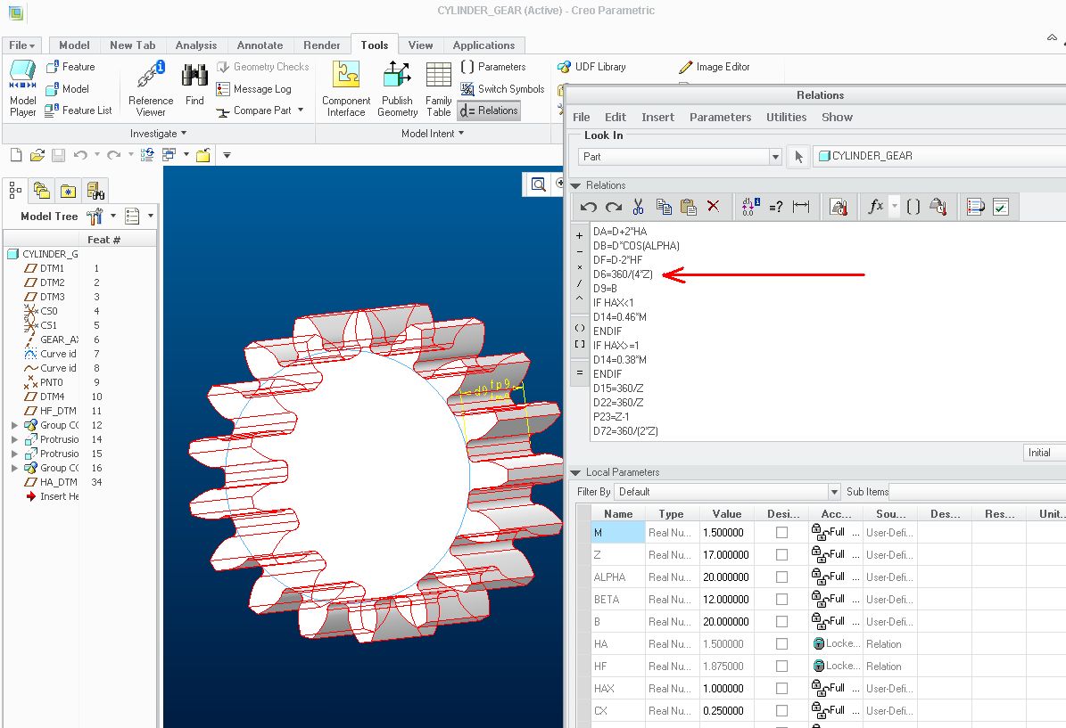Collapse the Relations section triangle

click(576, 185)
